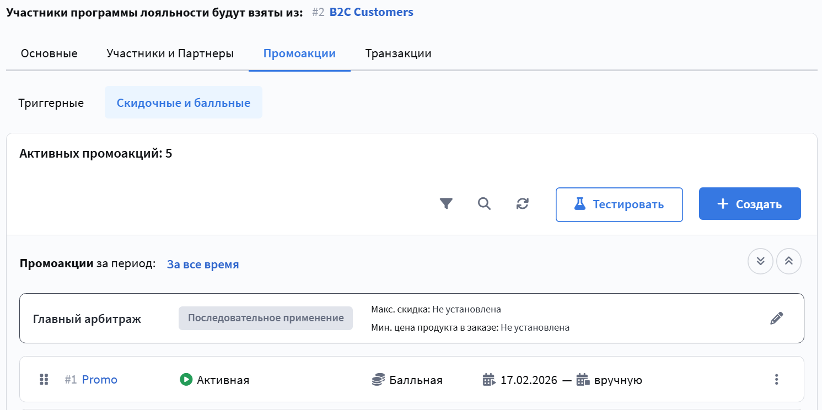Switch to the Основные tab
822x410 pixels.
coord(49,53)
